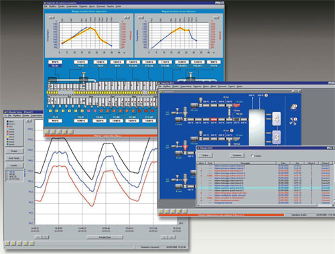Click the red die head on the top extruder
Viewport: 335px width, 254px height.
(237, 105)
